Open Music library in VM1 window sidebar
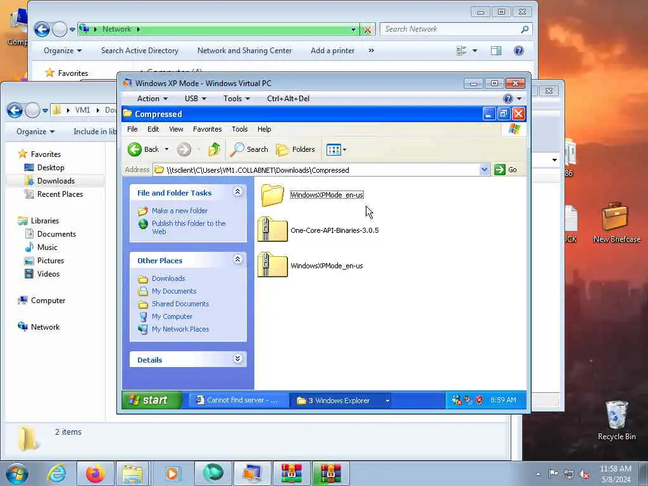This screenshot has height=486, width=648. tap(47, 247)
